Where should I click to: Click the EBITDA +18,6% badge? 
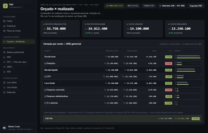196,119
